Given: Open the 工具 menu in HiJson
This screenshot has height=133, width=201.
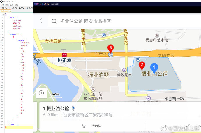Looking at the screenshot, I should pos(12,5).
